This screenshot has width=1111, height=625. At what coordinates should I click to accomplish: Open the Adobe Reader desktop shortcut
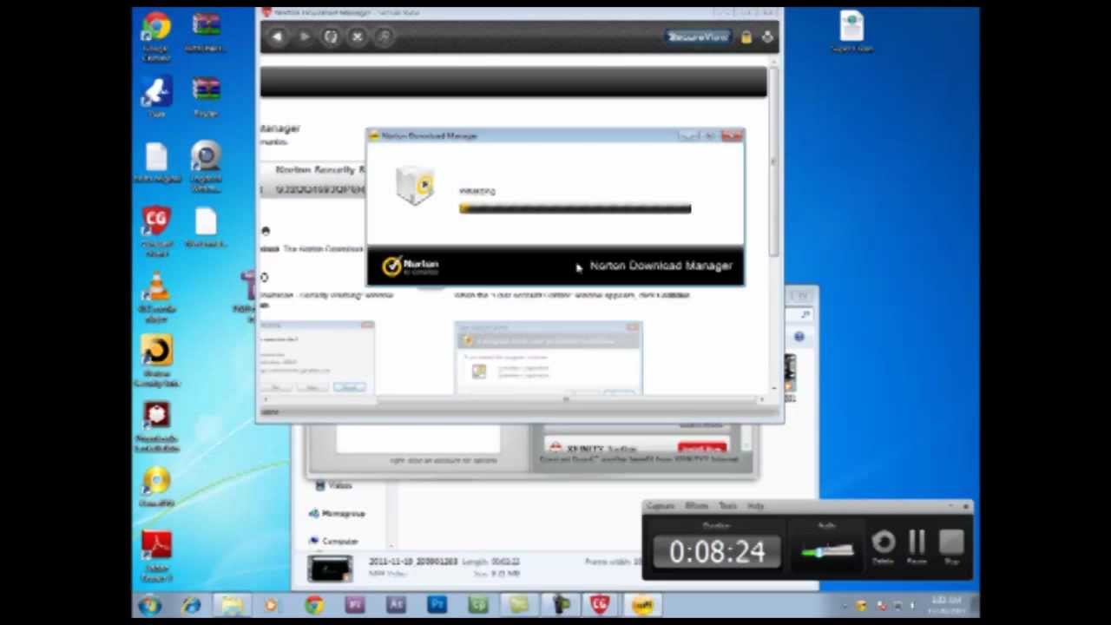click(x=156, y=556)
